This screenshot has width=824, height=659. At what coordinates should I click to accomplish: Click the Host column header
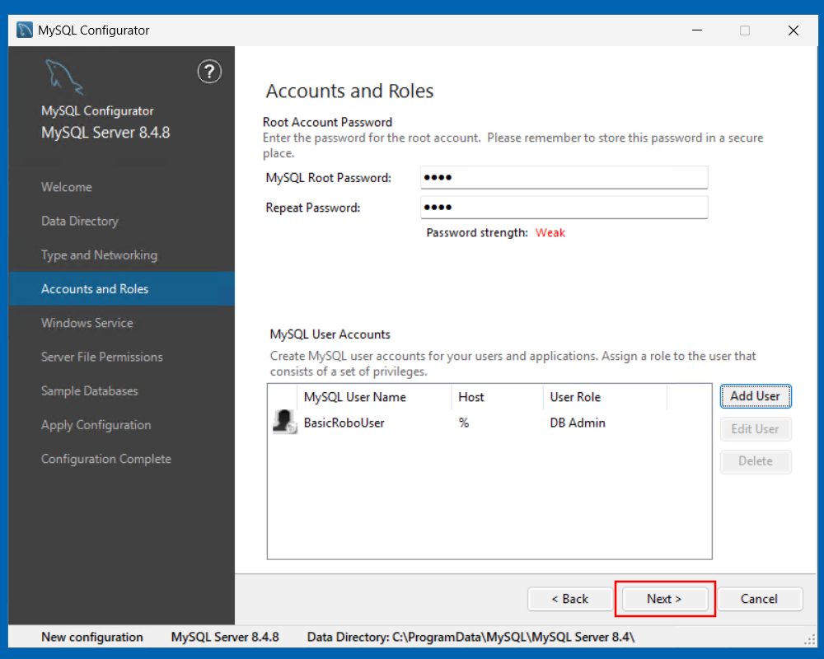497,397
